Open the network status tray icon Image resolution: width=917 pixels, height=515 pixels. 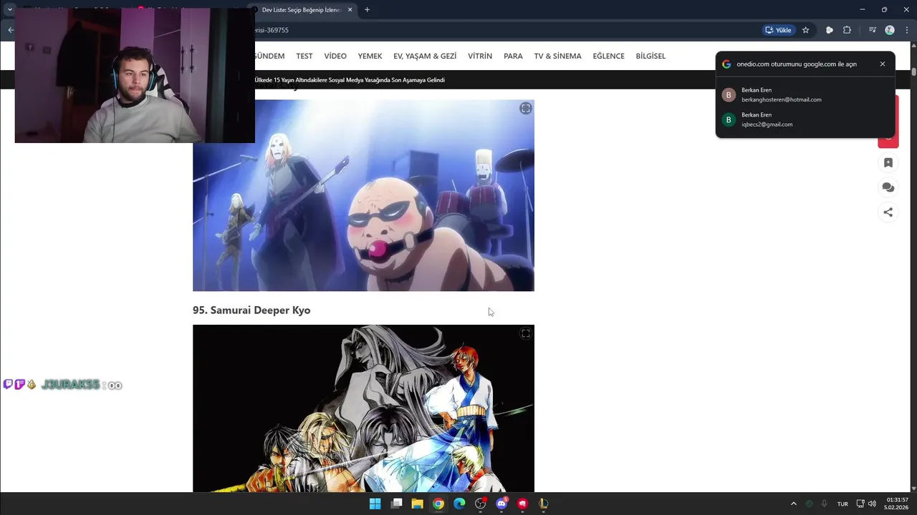point(860,504)
